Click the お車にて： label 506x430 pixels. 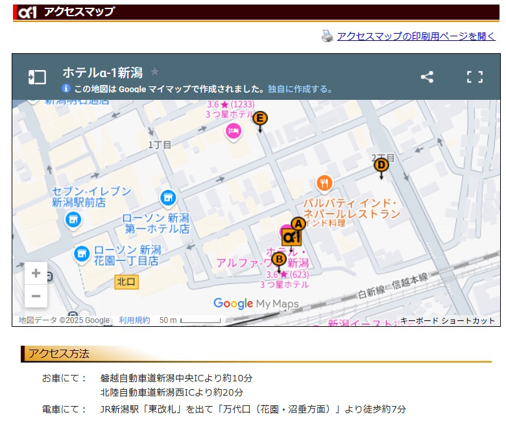tap(64, 377)
